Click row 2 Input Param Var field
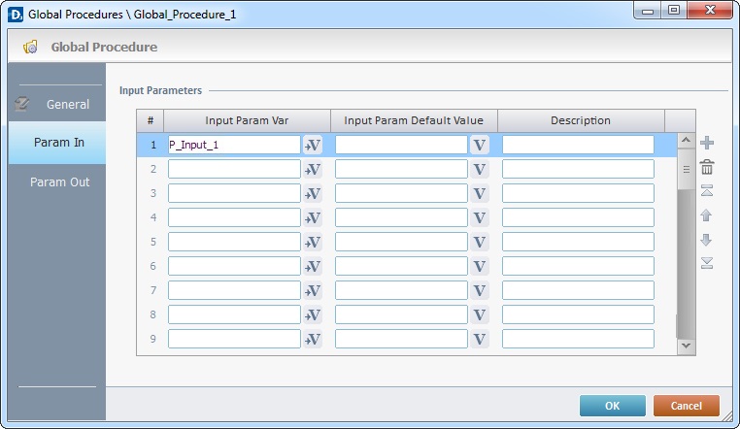This screenshot has height=429, width=740. [234, 169]
